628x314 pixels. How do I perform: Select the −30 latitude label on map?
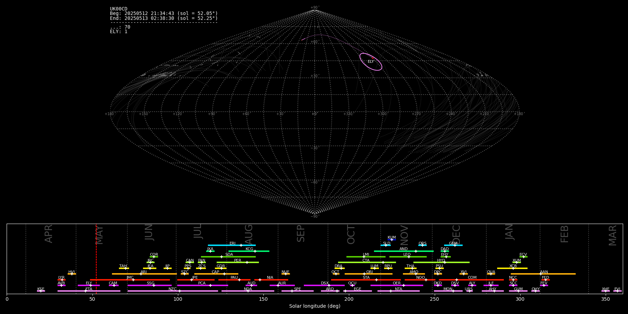315,148
